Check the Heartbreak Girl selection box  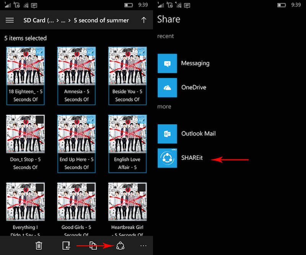tap(142, 188)
